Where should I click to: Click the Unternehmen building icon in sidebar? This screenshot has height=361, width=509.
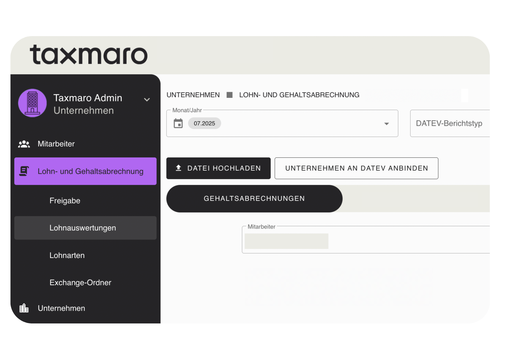24,308
